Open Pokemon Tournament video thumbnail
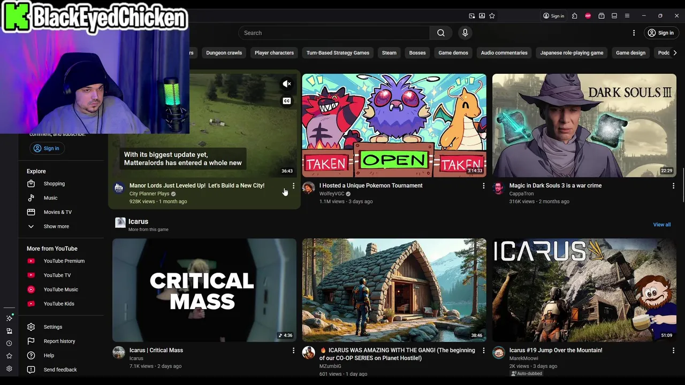Image resolution: width=685 pixels, height=385 pixels. (x=394, y=125)
